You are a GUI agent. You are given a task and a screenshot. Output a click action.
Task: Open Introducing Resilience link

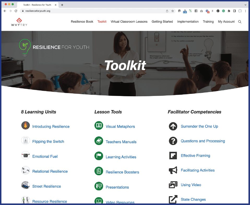point(51,126)
